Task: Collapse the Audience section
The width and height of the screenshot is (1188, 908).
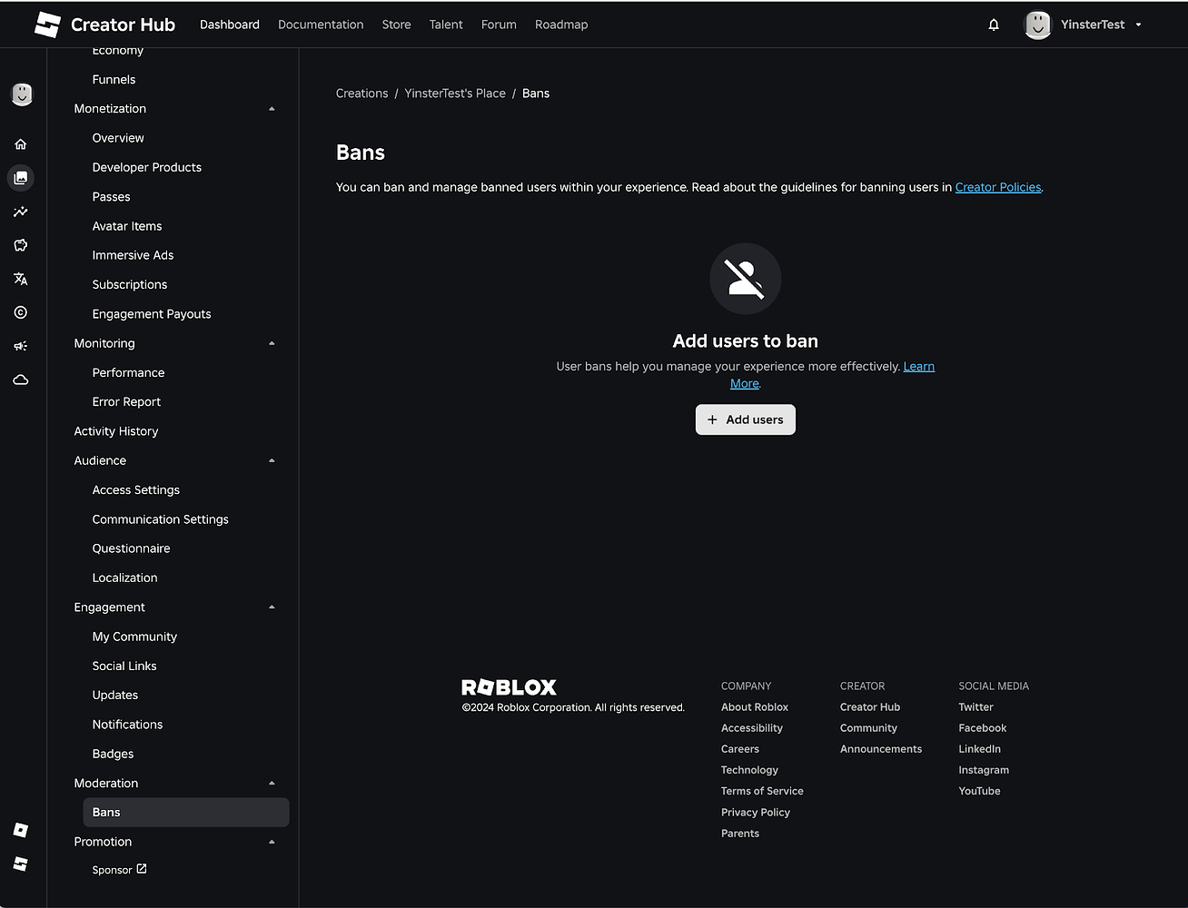Action: click(x=271, y=460)
